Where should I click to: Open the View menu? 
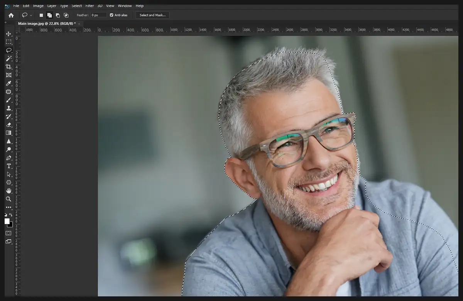coord(110,6)
